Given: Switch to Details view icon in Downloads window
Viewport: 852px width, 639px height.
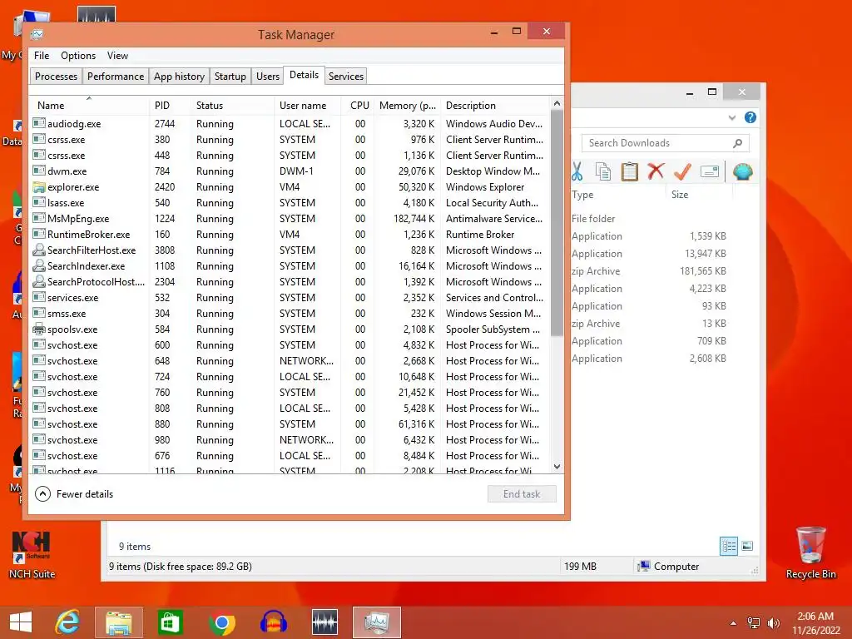Looking at the screenshot, I should (x=729, y=546).
